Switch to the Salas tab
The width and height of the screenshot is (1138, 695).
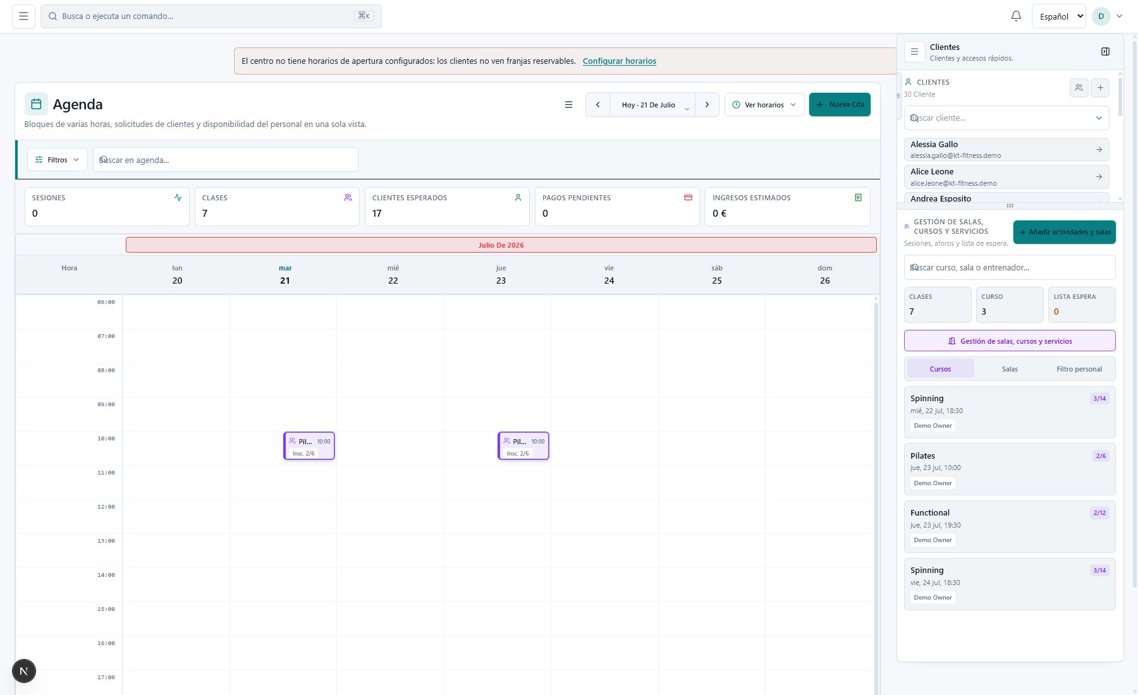point(1010,369)
